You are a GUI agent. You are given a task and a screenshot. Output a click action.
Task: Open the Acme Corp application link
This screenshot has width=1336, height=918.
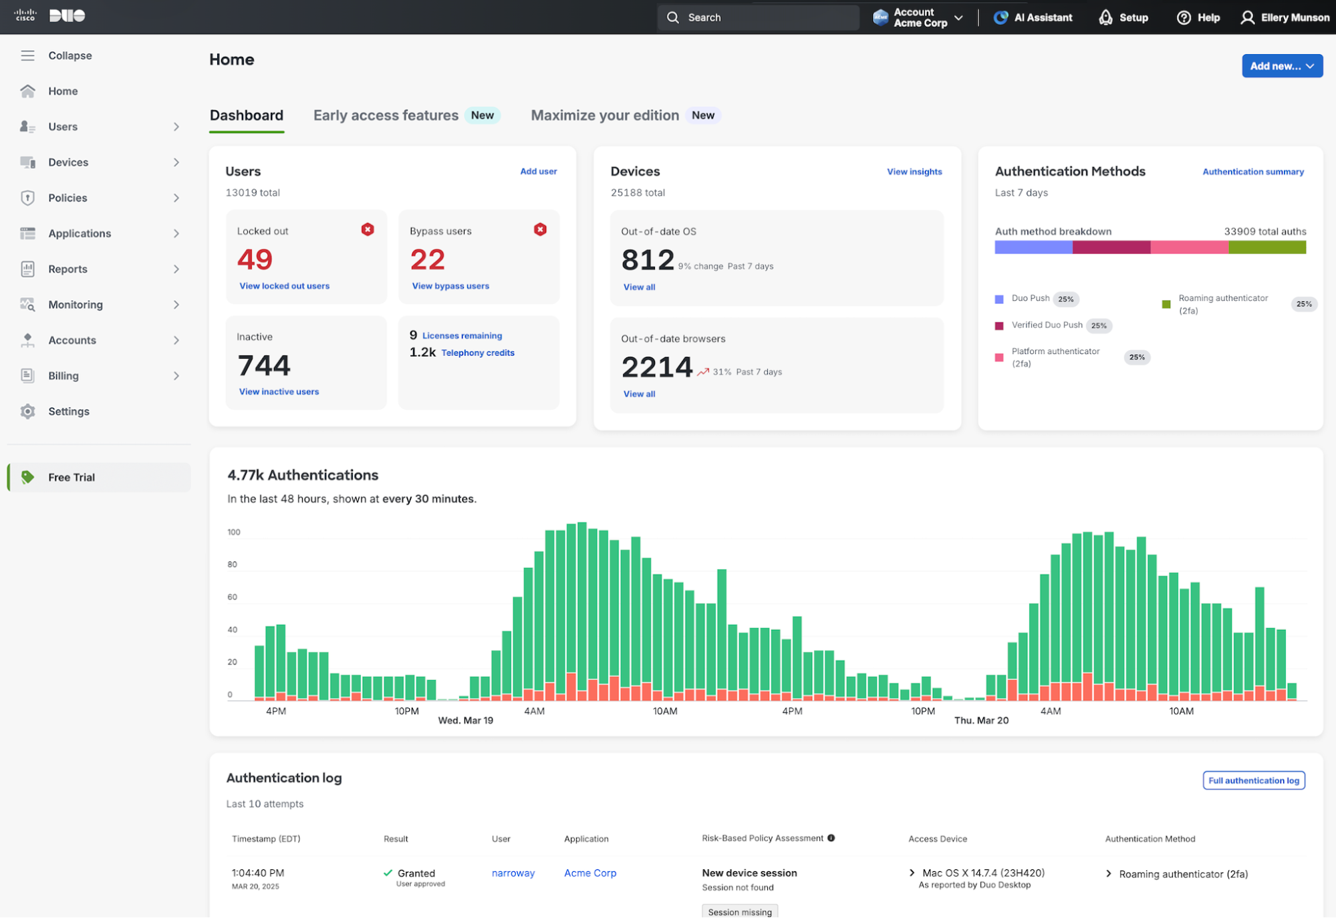590,873
